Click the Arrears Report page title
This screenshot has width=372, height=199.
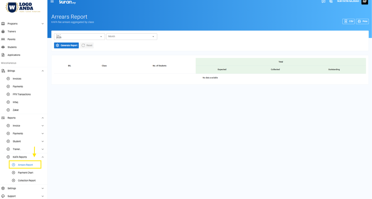(69, 17)
